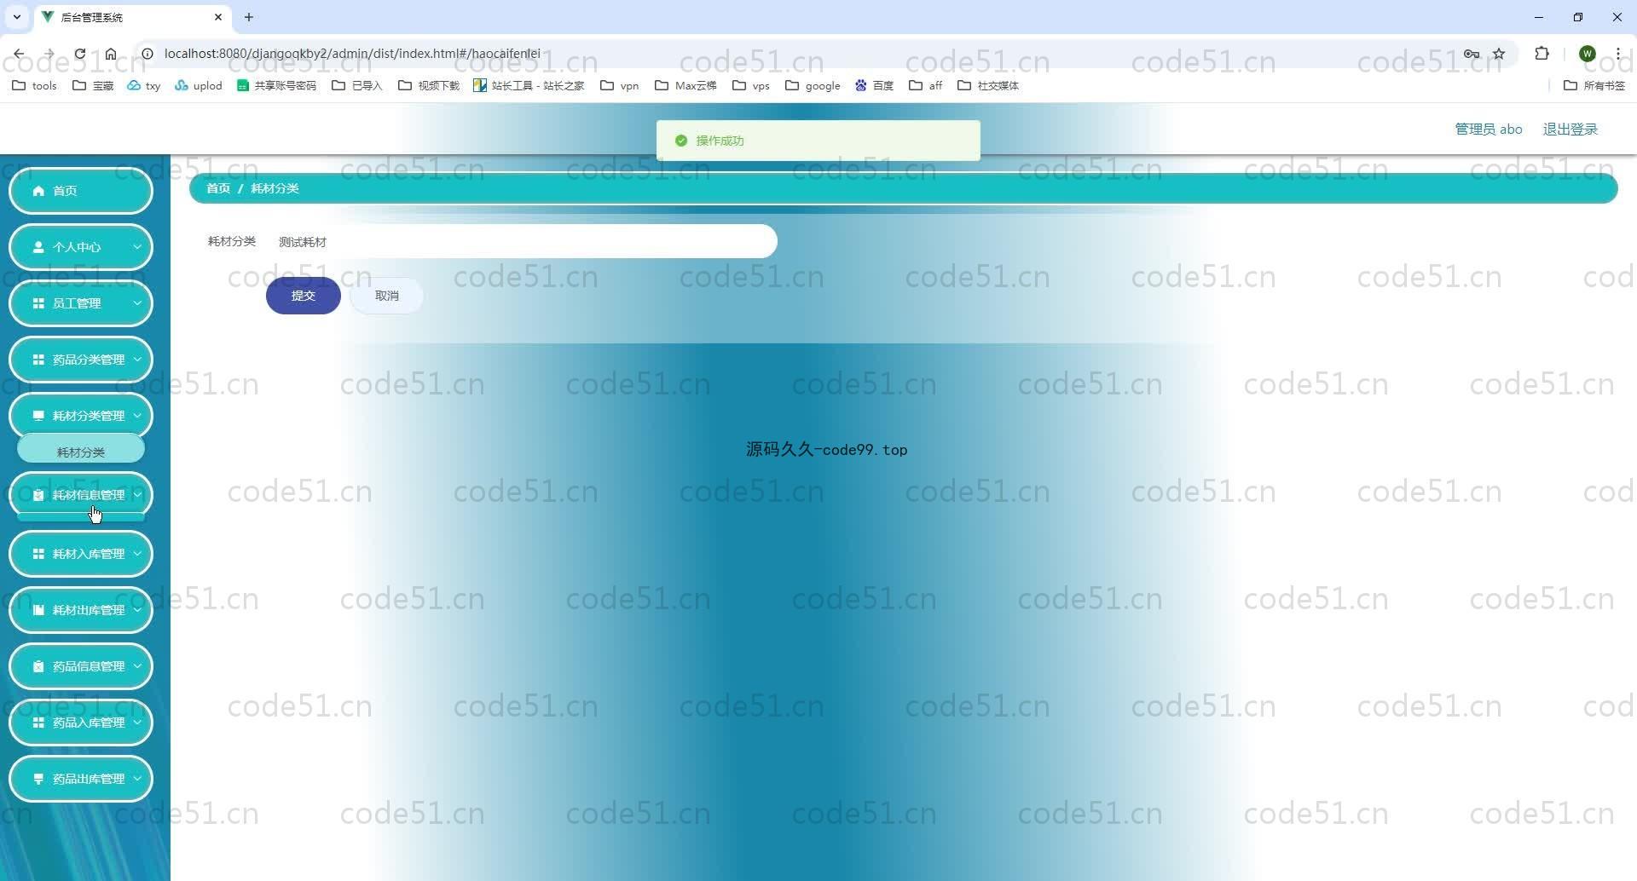The image size is (1637, 881).
Task: Expand 个人中心 chevron
Action: point(137,247)
